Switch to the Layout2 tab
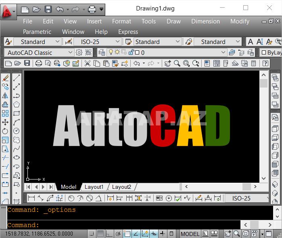The width and height of the screenshot is (282, 238). click(121, 187)
